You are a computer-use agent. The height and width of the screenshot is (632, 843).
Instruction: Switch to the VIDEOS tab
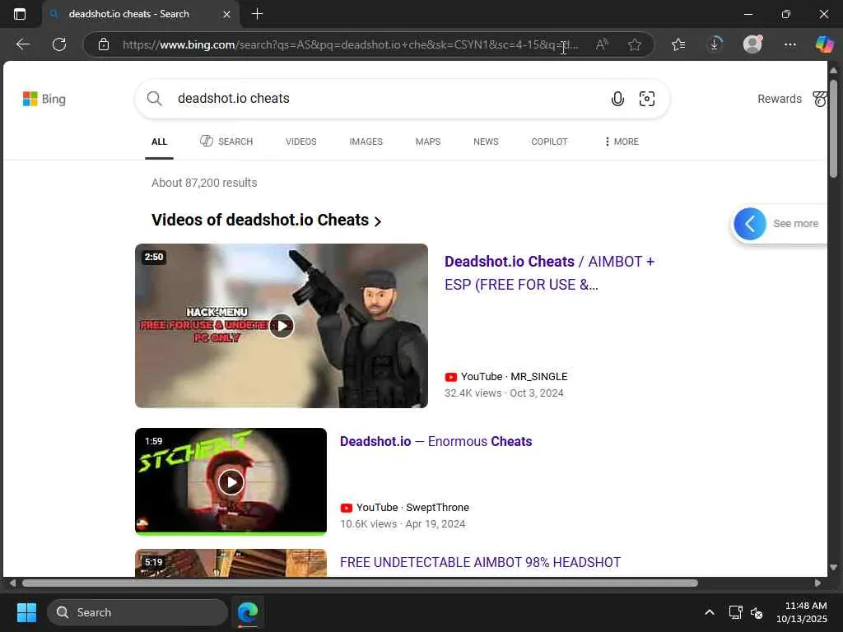301,142
